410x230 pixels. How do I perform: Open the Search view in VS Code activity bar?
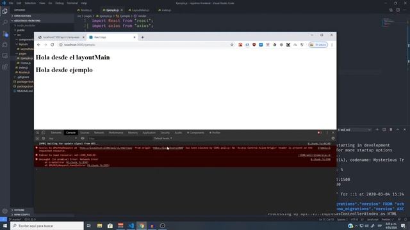[x=4, y=22]
